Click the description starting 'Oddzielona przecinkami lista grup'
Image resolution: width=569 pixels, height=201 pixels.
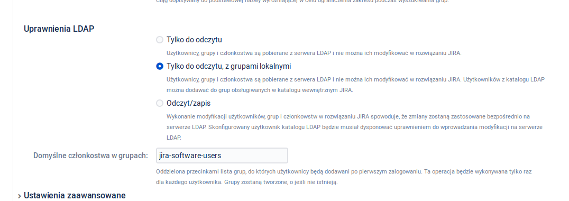(x=344, y=177)
